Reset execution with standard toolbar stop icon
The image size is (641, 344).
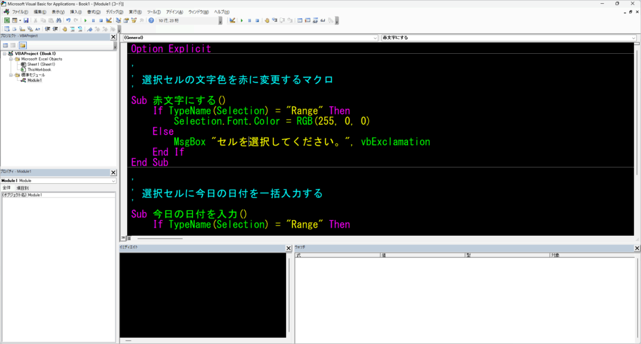tap(101, 21)
